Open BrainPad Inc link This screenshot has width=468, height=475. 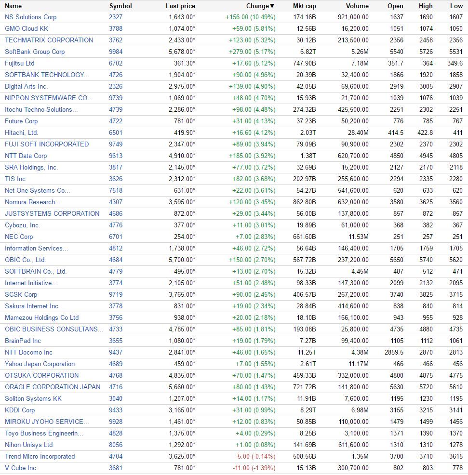tap(23, 341)
